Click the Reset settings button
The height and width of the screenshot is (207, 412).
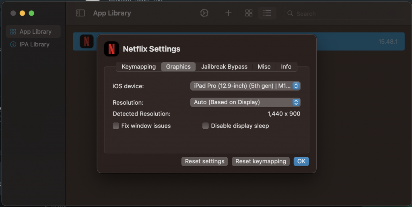[205, 161]
